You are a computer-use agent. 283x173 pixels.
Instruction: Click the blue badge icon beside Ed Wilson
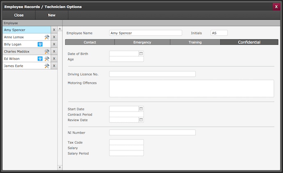pyautogui.click(x=40, y=59)
